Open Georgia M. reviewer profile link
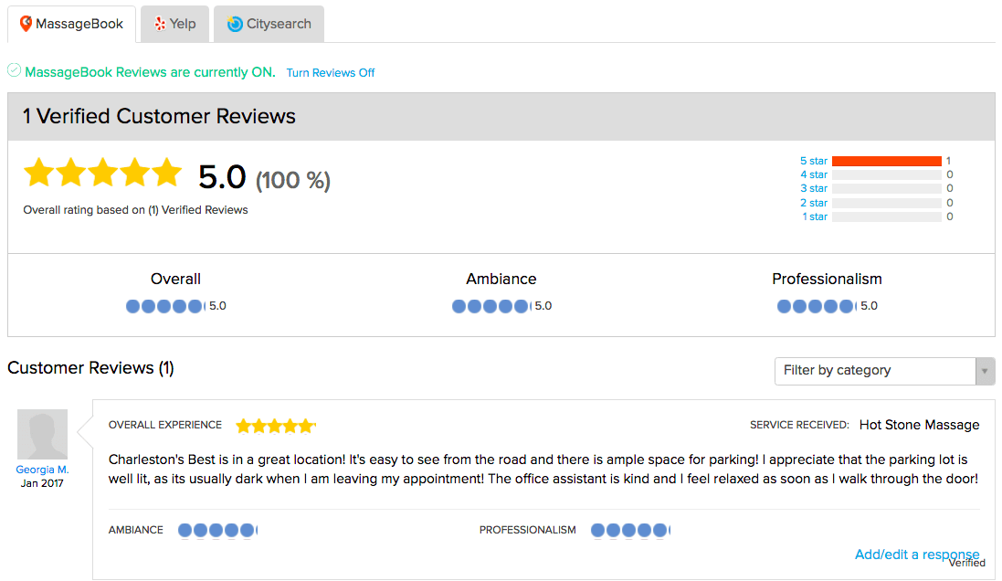The height and width of the screenshot is (581, 1002). 42,470
